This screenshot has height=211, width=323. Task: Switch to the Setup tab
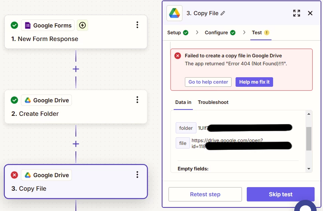(x=178, y=33)
